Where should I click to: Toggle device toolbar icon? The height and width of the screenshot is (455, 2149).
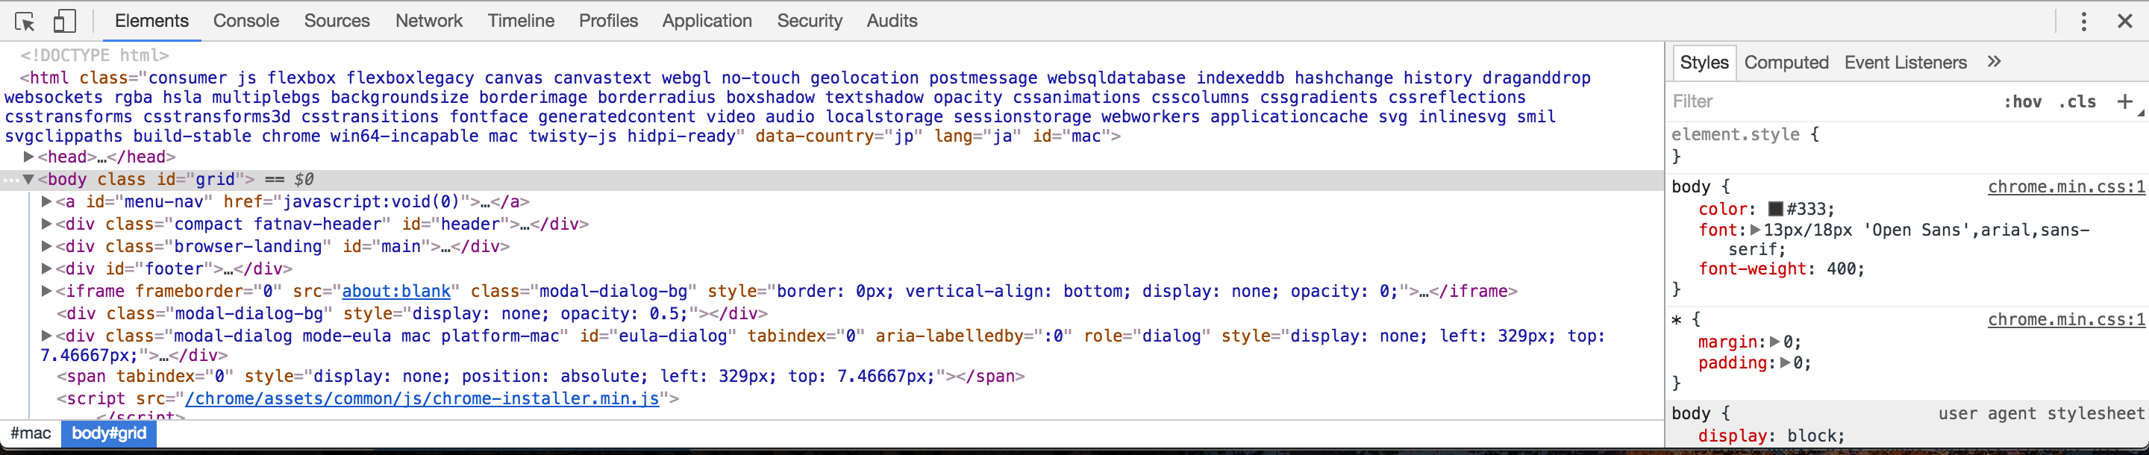64,21
